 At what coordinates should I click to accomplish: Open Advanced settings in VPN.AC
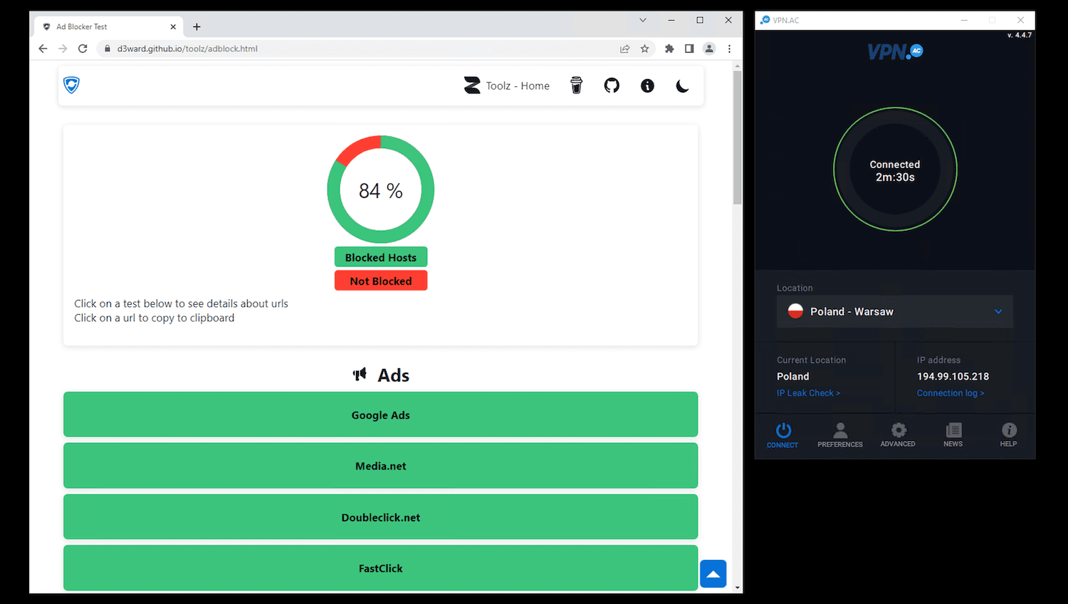(x=897, y=434)
